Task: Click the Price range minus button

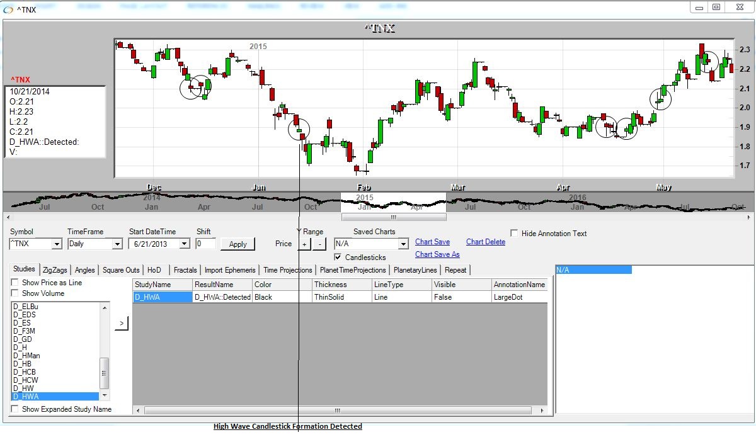Action: (319, 244)
